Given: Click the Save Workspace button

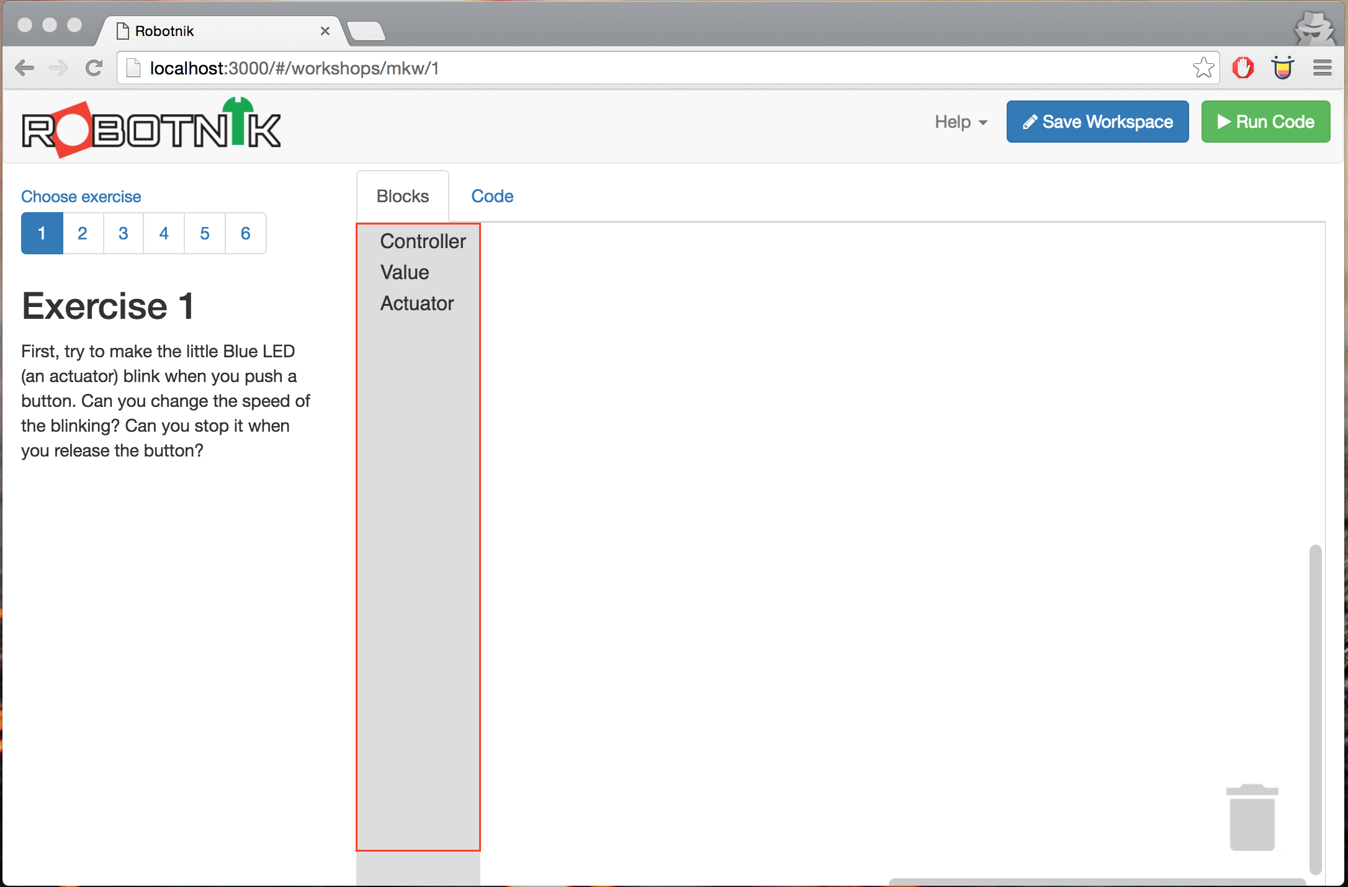Looking at the screenshot, I should [1097, 122].
